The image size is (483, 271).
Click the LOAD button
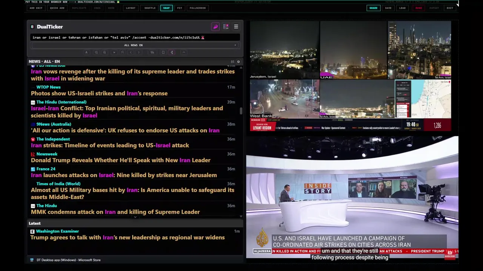click(x=403, y=8)
